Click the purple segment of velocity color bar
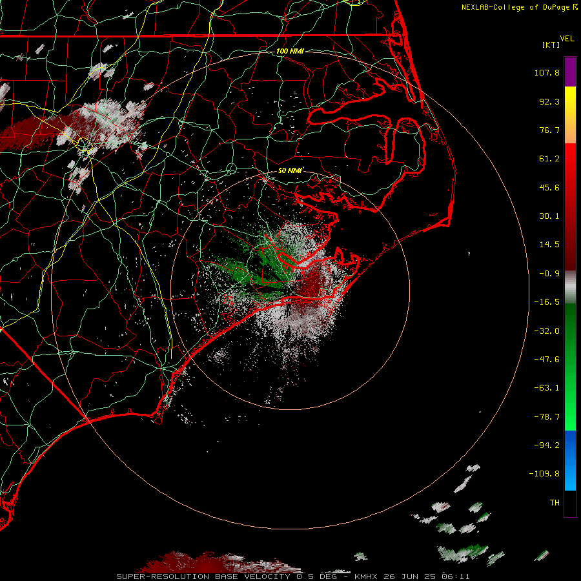This screenshot has width=581, height=581. [570, 72]
